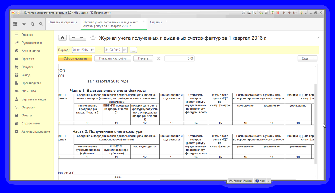Open calendar for the end date 31.03.2016
This screenshot has height=193, width=335.
click(x=125, y=50)
